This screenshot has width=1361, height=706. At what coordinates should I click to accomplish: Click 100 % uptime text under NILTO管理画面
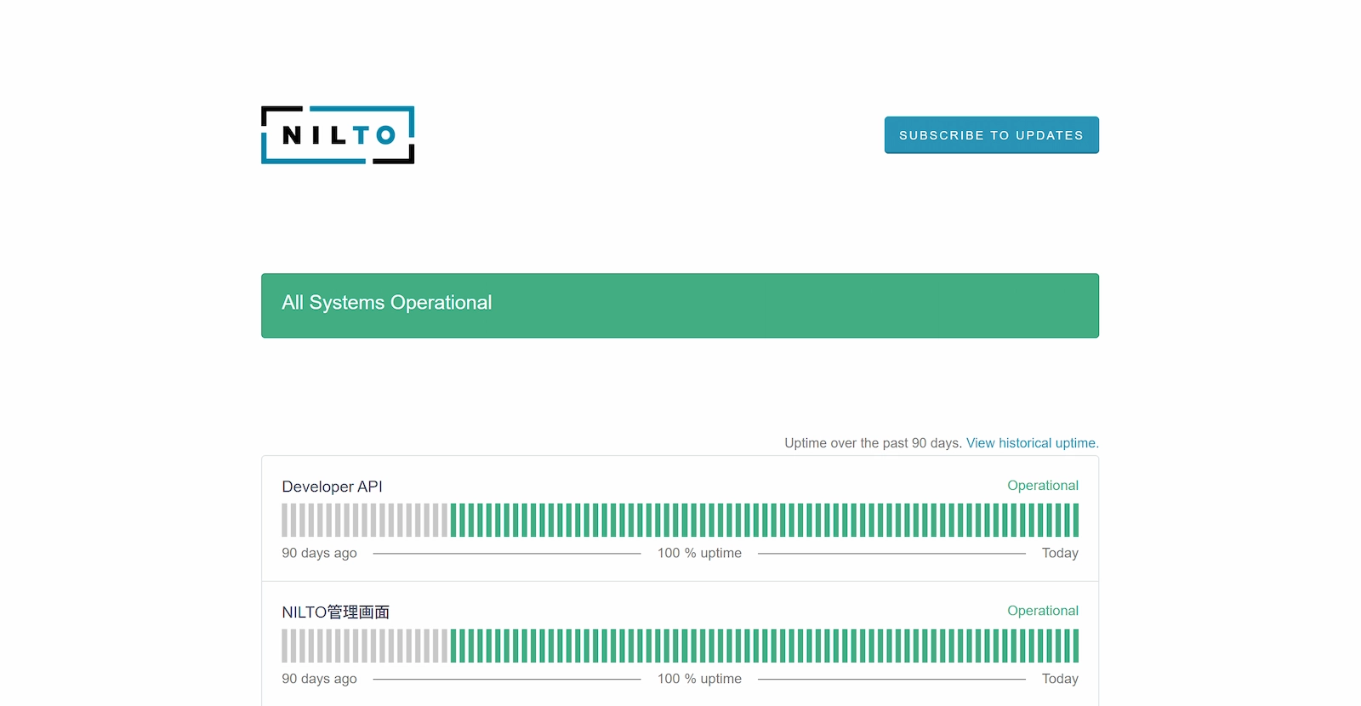point(699,679)
